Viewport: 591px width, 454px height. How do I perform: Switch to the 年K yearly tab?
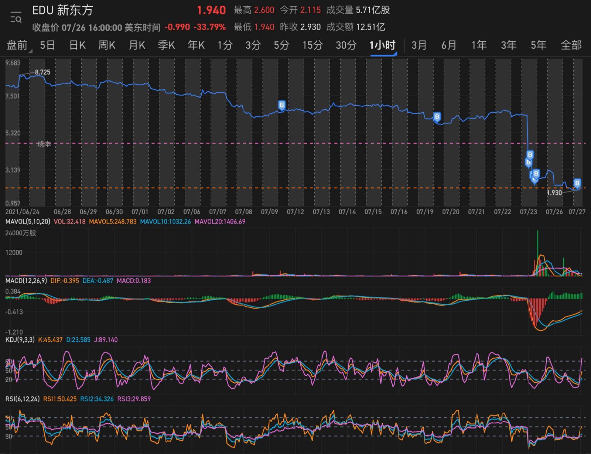(196, 45)
